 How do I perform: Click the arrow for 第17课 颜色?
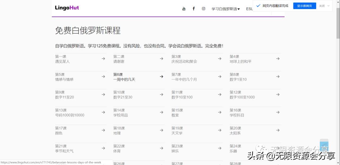click(104, 130)
